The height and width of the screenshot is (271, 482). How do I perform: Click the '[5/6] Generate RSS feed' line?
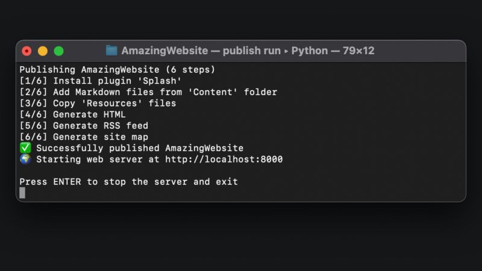point(84,126)
